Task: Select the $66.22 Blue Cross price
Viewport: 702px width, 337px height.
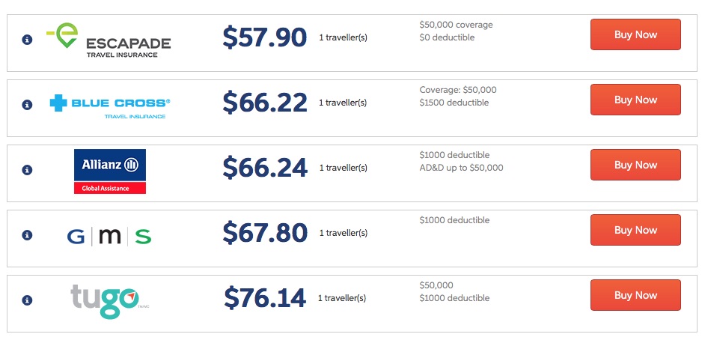Action: [x=265, y=103]
